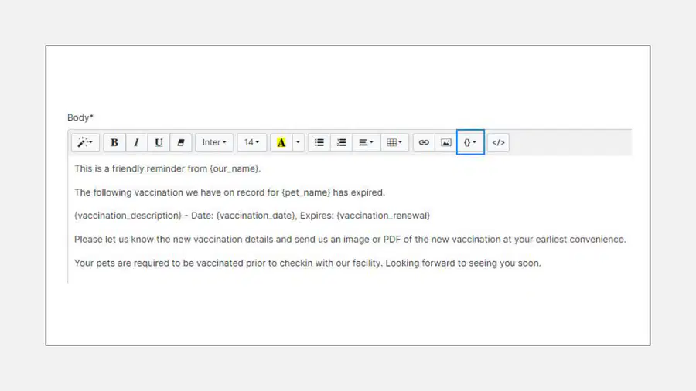The width and height of the screenshot is (696, 391).
Task: Switch to code view
Action: click(498, 142)
